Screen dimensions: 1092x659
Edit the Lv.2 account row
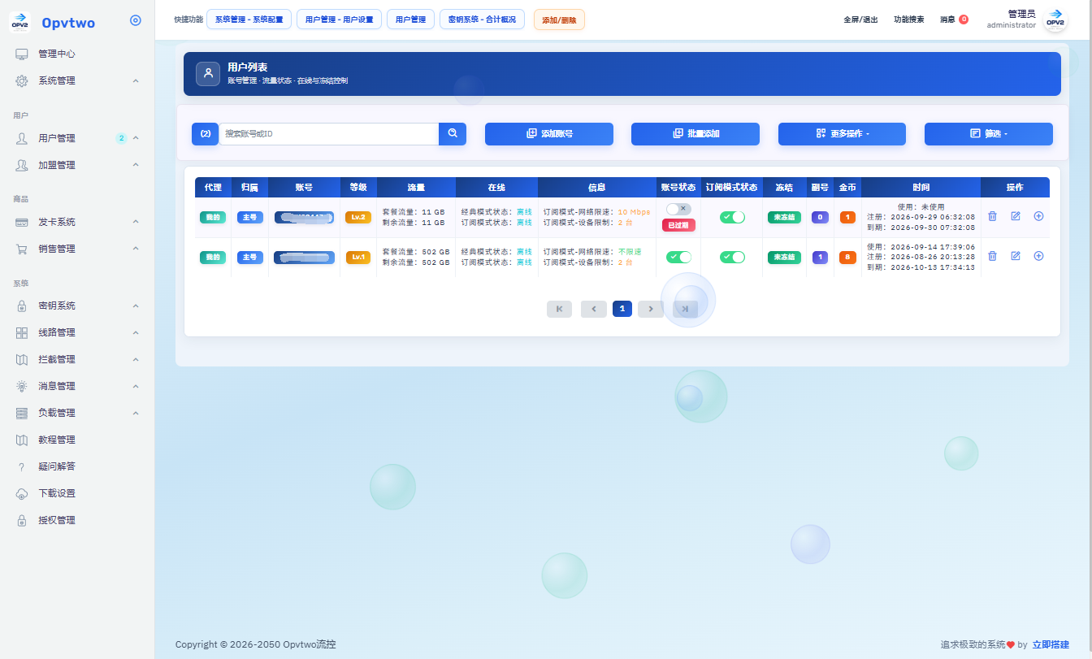pyautogui.click(x=1016, y=216)
